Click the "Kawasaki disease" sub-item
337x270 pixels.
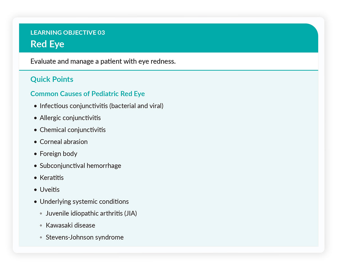[x=70, y=226]
